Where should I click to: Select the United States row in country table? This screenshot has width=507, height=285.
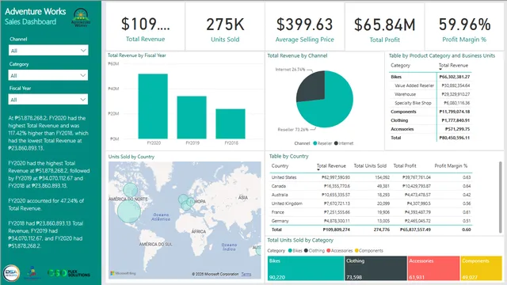371,177
